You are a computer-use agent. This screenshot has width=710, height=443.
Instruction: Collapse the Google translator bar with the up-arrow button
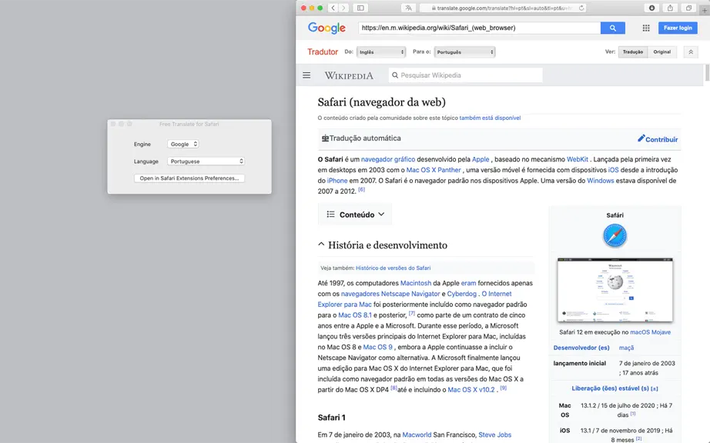click(x=691, y=52)
